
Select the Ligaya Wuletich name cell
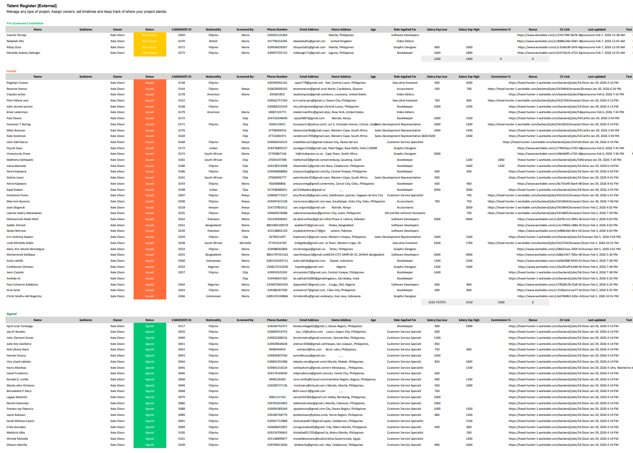(x=17, y=398)
